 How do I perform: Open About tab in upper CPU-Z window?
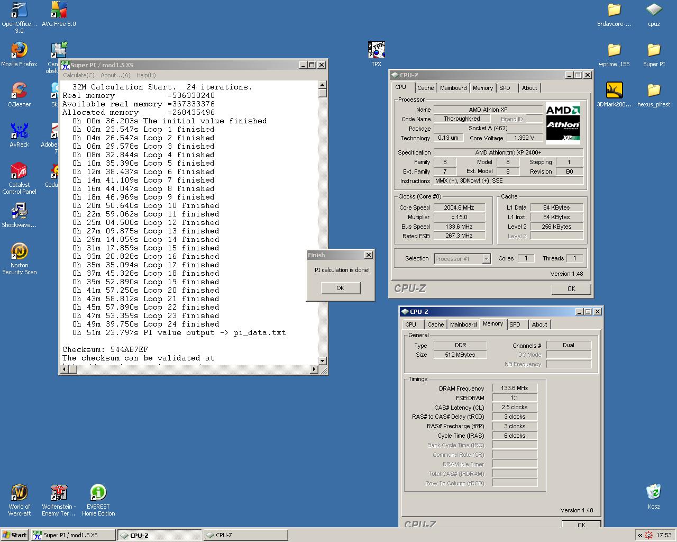(529, 88)
